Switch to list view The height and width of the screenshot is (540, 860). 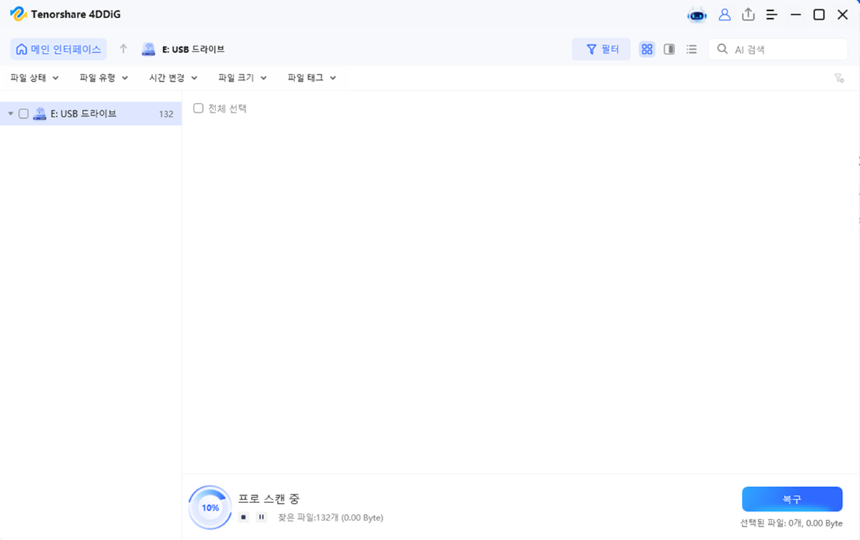click(692, 49)
